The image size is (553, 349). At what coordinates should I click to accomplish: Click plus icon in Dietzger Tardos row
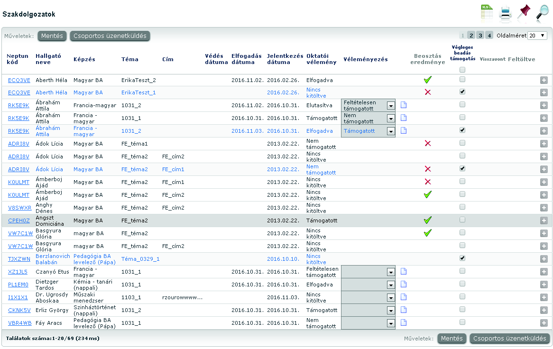point(544,285)
